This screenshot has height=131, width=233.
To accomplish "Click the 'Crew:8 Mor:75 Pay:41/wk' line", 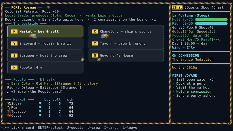I will [196, 40].
